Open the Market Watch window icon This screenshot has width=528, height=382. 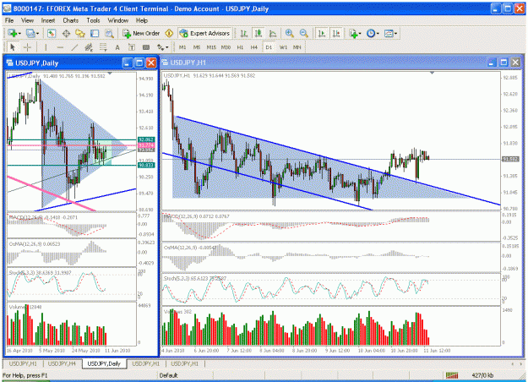coord(52,33)
